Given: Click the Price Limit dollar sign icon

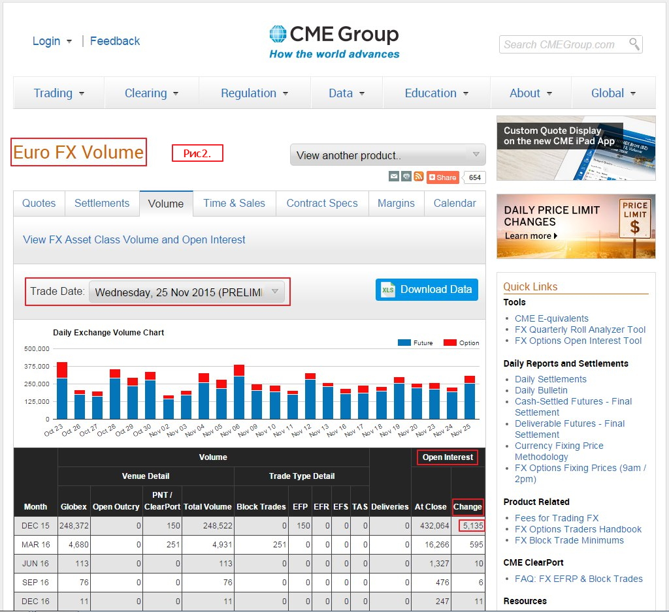Looking at the screenshot, I should (x=634, y=227).
